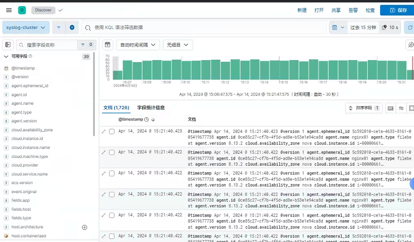
Task: Open display options sliders icon in table toolbar
Action: (401, 108)
